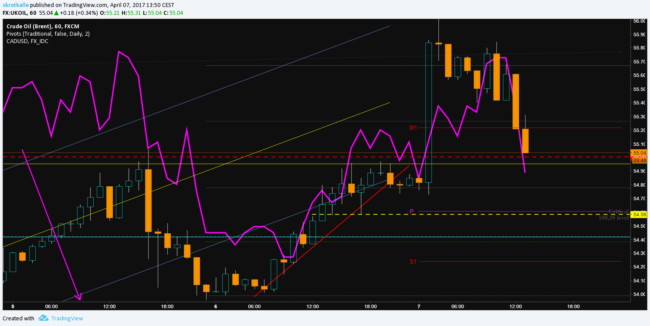
Task: Click the 55.20 price axis label
Action: click(639, 130)
